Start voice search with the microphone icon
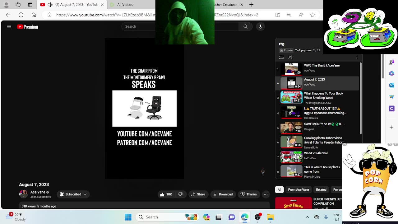 [x=261, y=26]
